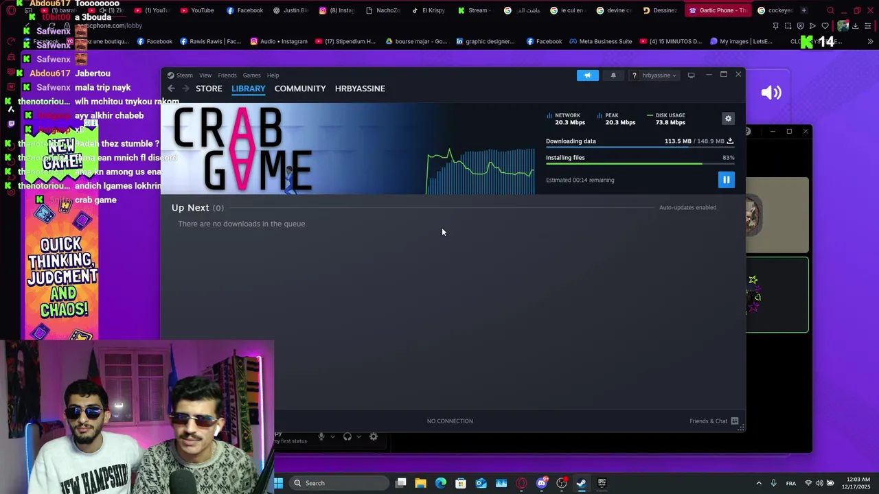The image size is (879, 494).
Task: Open the Audio Instagram bookmark
Action: 279,42
